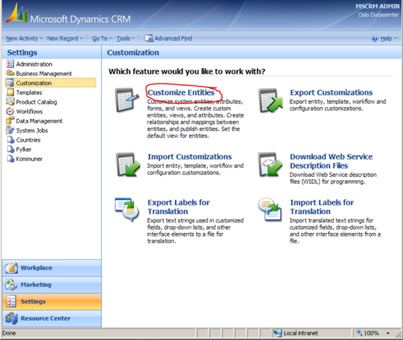
Task: Open the Resource Center area
Action: tap(52, 318)
